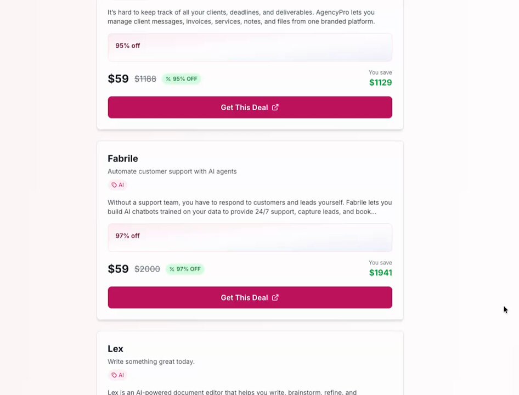The width and height of the screenshot is (519, 395).
Task: Click the crossed-out $2000 original price
Action: 147,269
